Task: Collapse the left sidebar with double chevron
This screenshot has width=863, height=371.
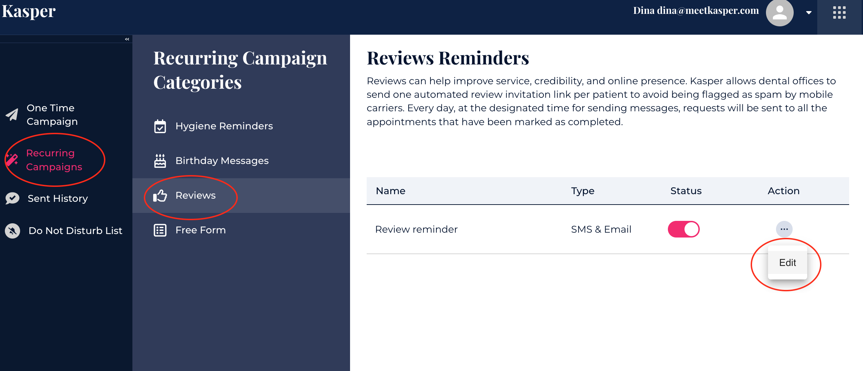Action: pyautogui.click(x=127, y=39)
